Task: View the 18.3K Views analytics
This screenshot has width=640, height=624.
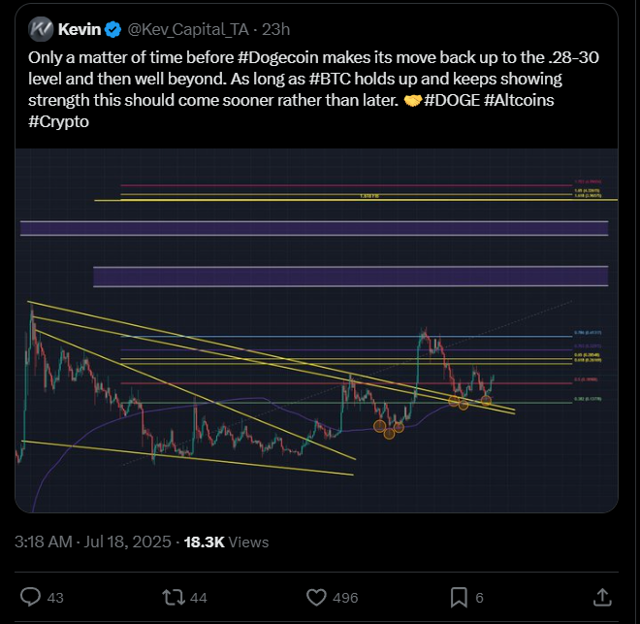Action: pyautogui.click(x=226, y=542)
